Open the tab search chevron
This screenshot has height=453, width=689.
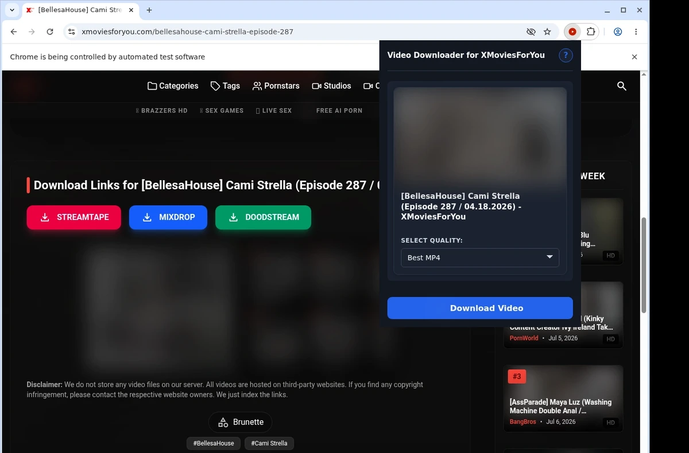[x=12, y=10]
